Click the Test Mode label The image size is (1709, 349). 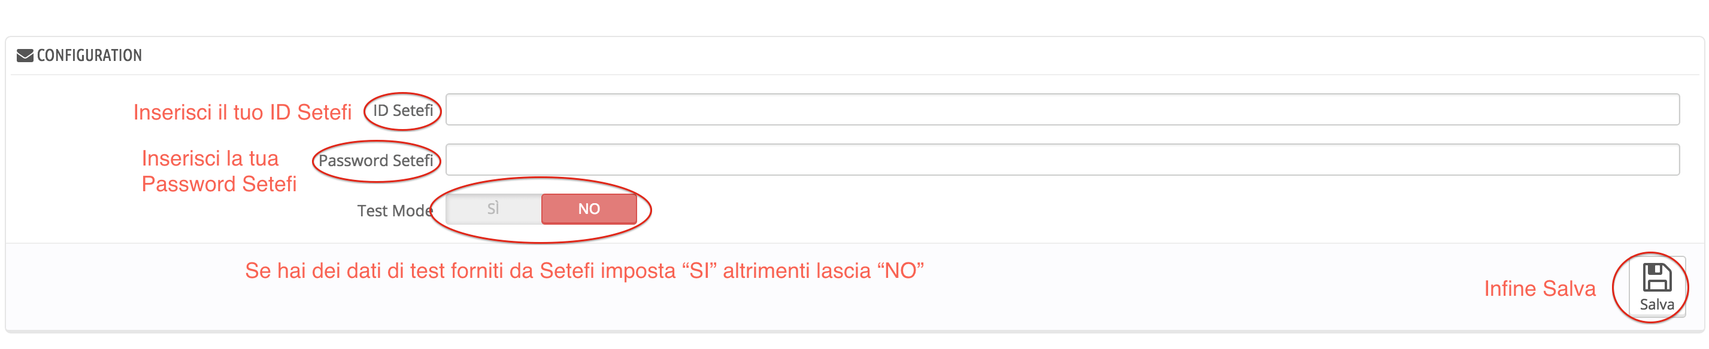[395, 212]
